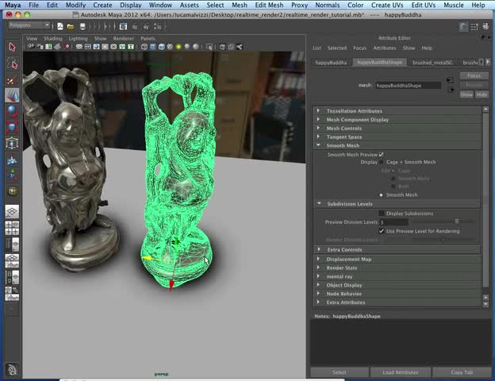
Task: Click the New Scene icon
Action: point(60,26)
